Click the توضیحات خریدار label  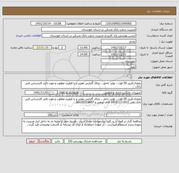(163, 126)
